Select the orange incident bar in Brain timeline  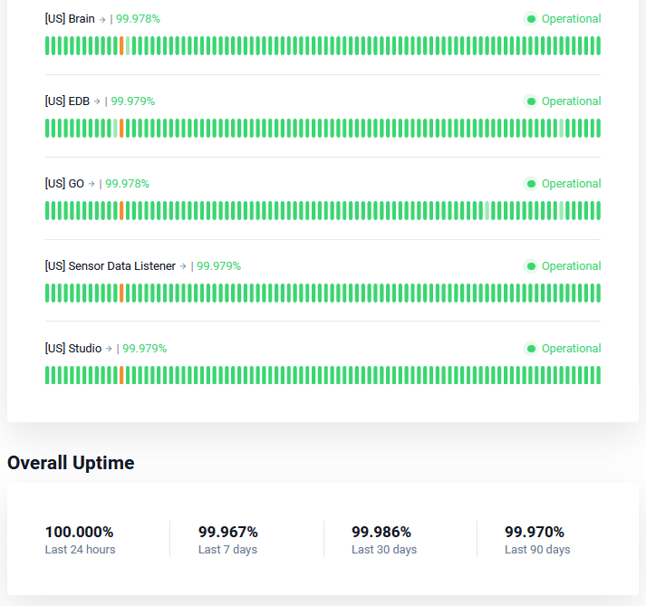121,45
